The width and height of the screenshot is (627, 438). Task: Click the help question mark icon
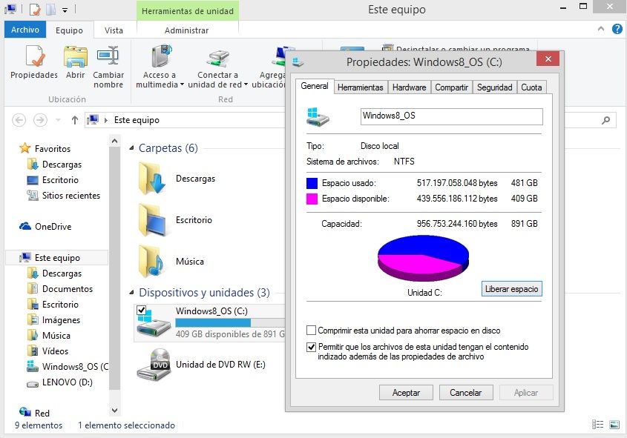coord(617,29)
